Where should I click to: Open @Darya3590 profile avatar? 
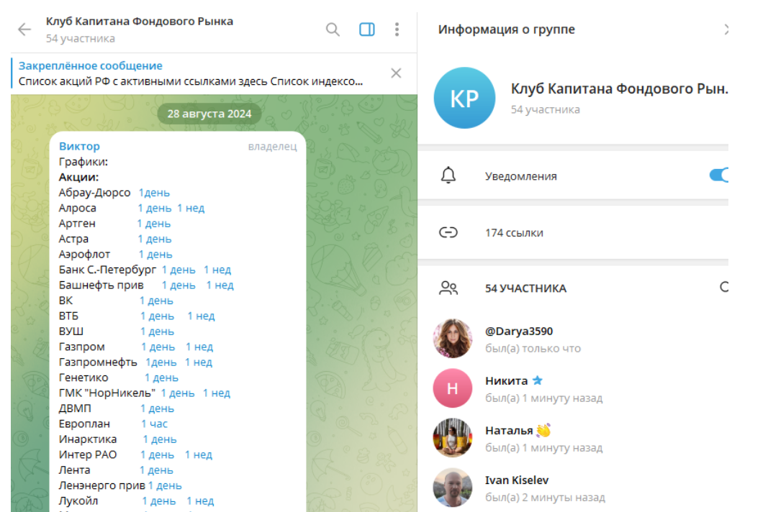coord(453,339)
